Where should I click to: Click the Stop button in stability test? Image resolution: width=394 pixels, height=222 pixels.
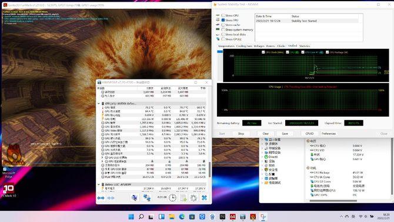coord(241,134)
